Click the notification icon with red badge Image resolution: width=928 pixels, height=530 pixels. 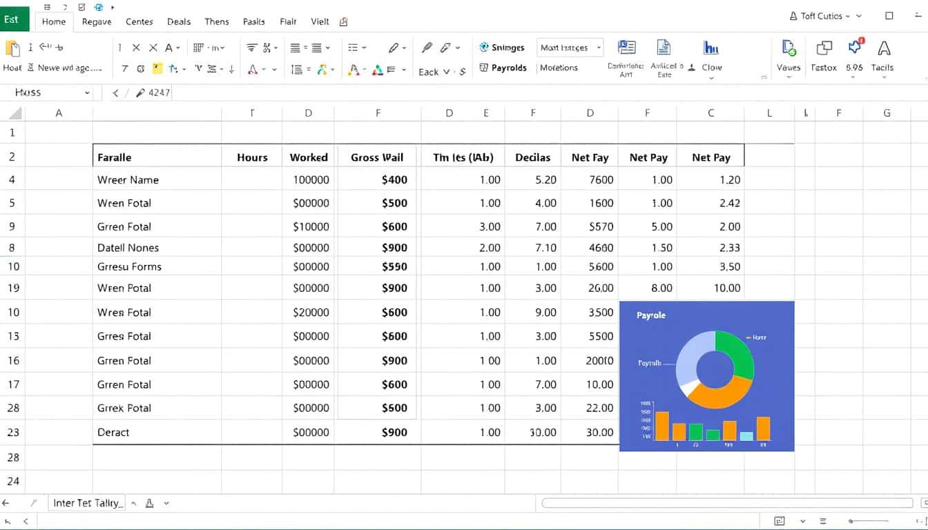tap(855, 46)
